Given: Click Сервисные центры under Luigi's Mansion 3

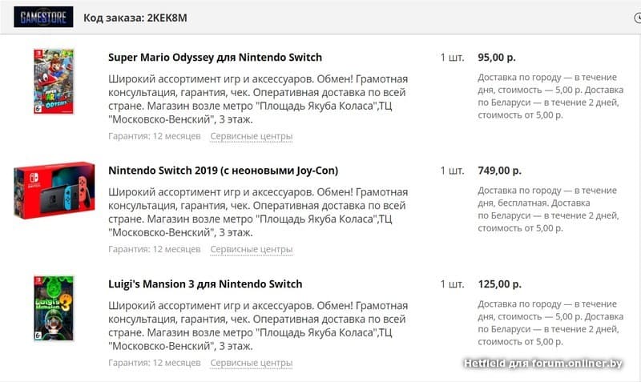Looking at the screenshot, I should [x=251, y=363].
